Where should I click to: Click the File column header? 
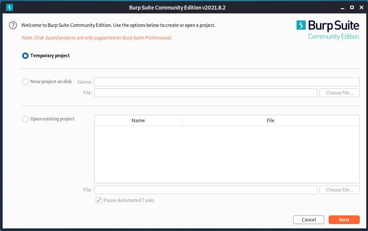pyautogui.click(x=270, y=120)
